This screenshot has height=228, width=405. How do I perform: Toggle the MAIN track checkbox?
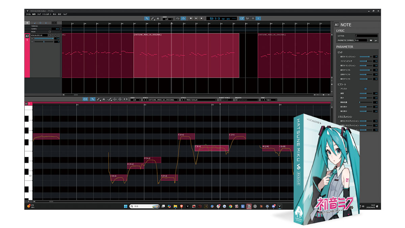(50, 32)
